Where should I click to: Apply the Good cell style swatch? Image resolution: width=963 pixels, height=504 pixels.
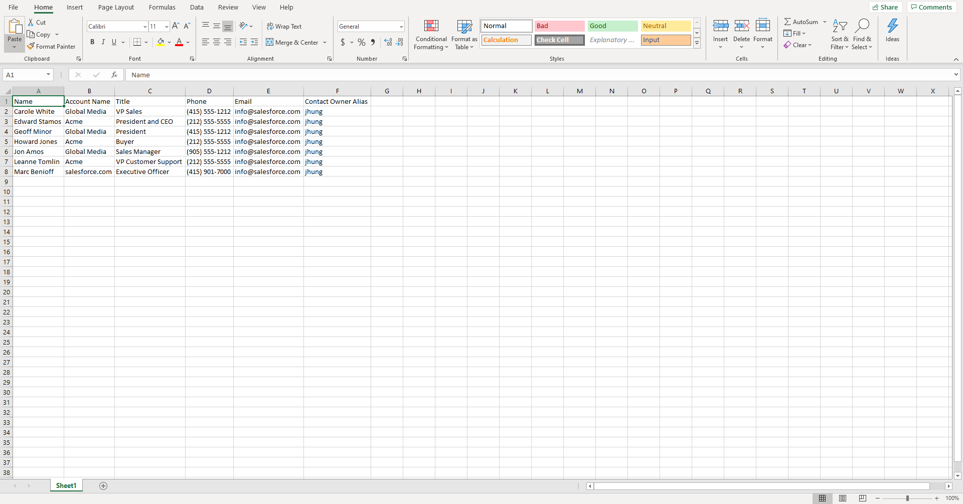tap(612, 26)
